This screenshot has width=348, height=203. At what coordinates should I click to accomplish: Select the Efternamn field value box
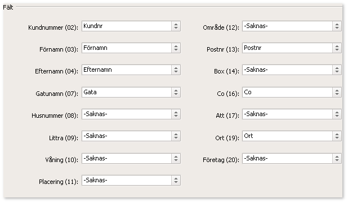click(x=127, y=70)
